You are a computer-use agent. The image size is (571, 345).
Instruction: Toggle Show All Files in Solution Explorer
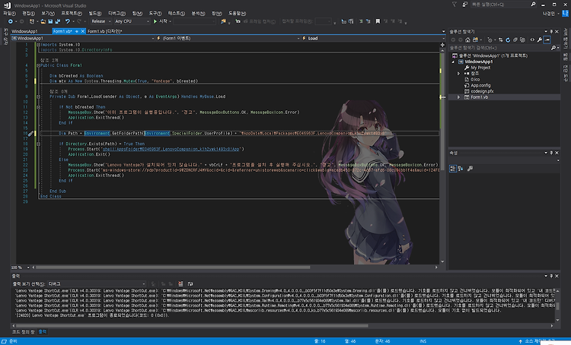(522, 40)
